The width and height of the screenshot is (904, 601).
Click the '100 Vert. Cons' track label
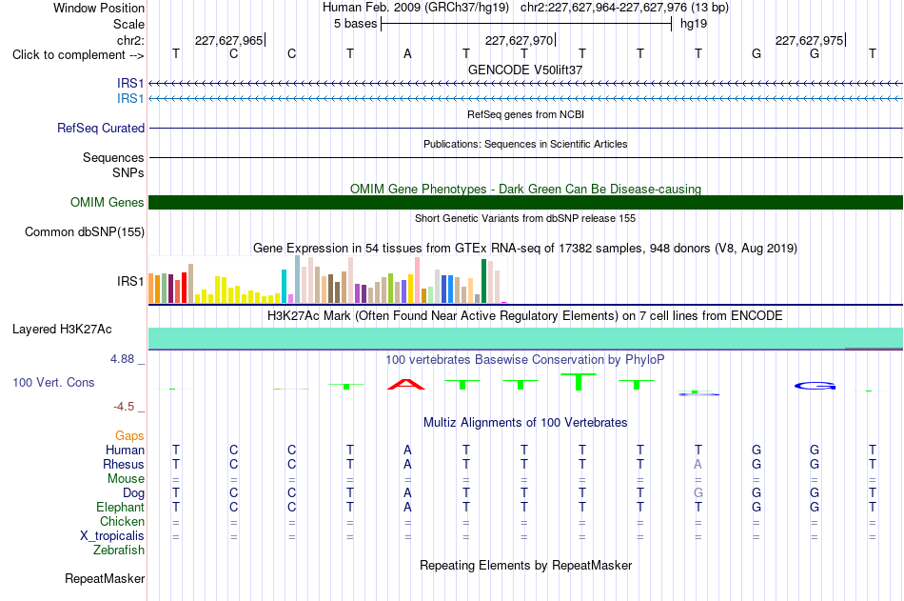click(x=53, y=382)
